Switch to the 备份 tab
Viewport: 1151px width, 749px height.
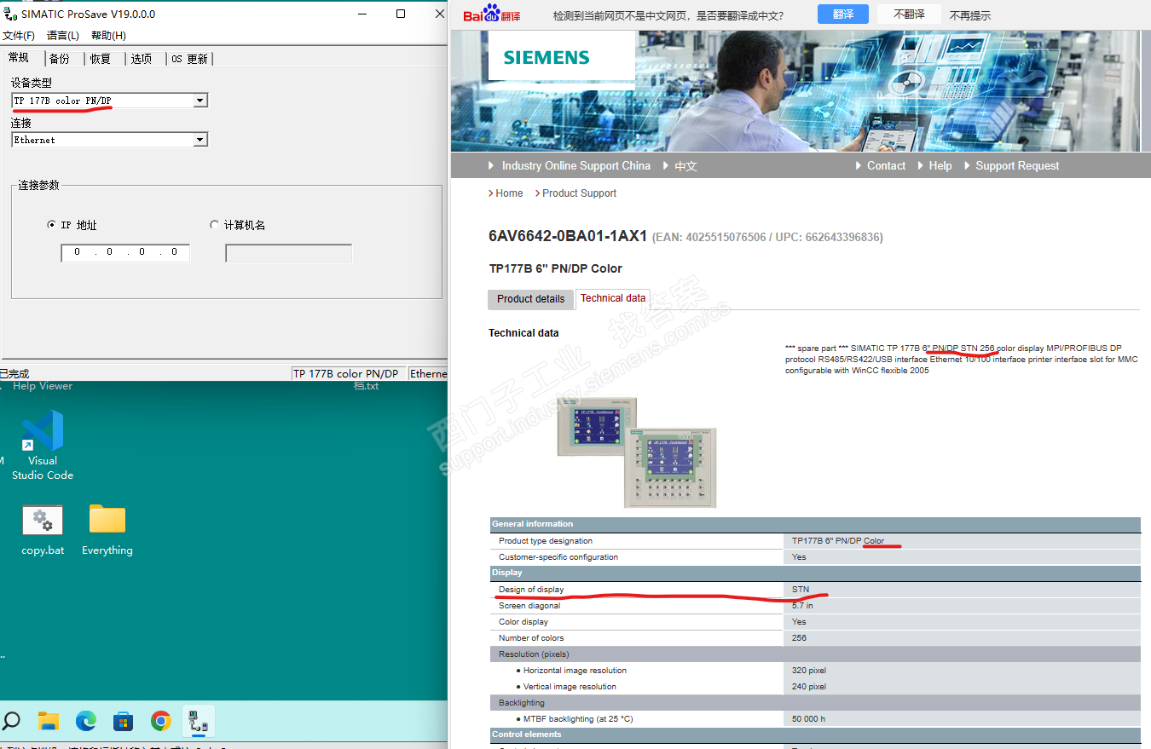click(x=60, y=59)
